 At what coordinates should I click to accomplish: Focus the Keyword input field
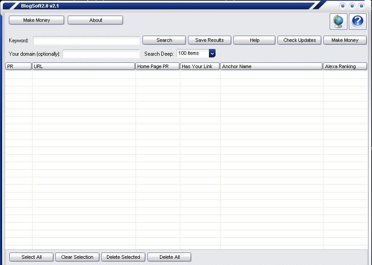pos(86,41)
